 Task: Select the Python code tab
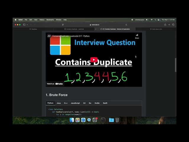[50, 103]
